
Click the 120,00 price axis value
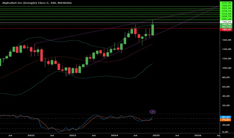pyautogui.click(x=226, y=58)
